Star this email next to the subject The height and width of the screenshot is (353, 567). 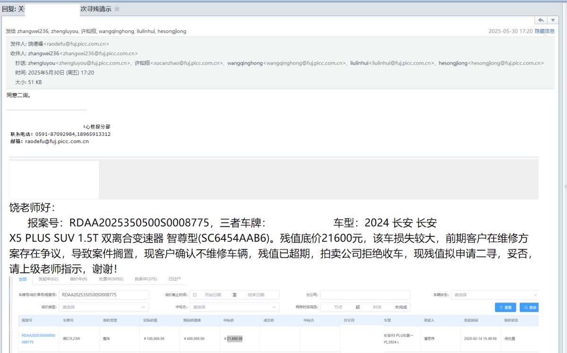click(117, 9)
